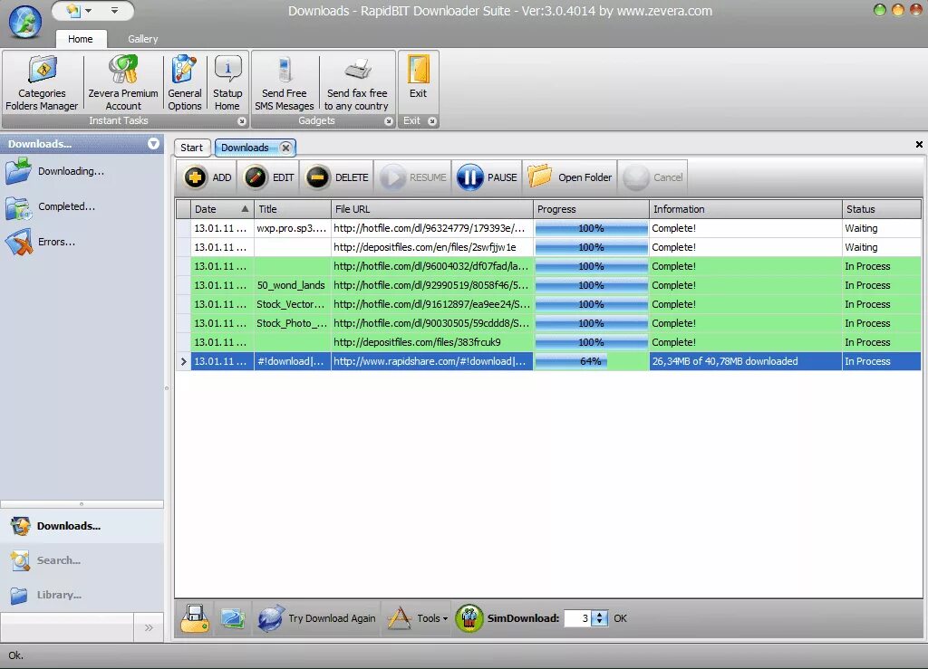928x669 pixels.
Task: Click the save disk icon in bottom toolbar
Action: pyautogui.click(x=195, y=619)
